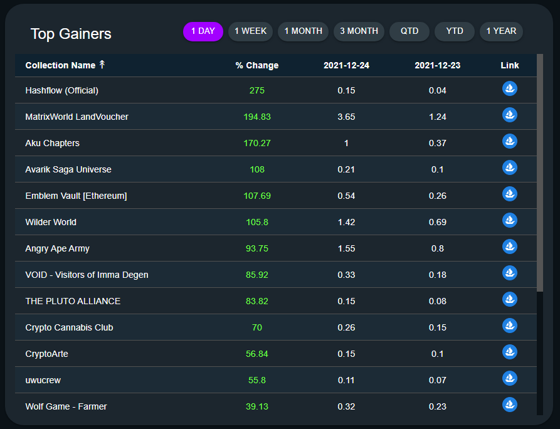
Task: Open OpenSea link for VOID - Visitors of Imma Degen
Action: [510, 273]
